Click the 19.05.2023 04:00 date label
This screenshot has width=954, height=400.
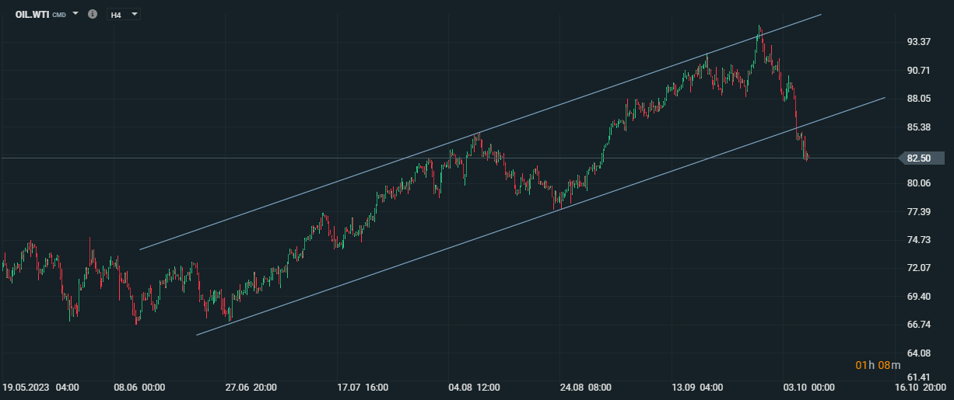pos(40,387)
